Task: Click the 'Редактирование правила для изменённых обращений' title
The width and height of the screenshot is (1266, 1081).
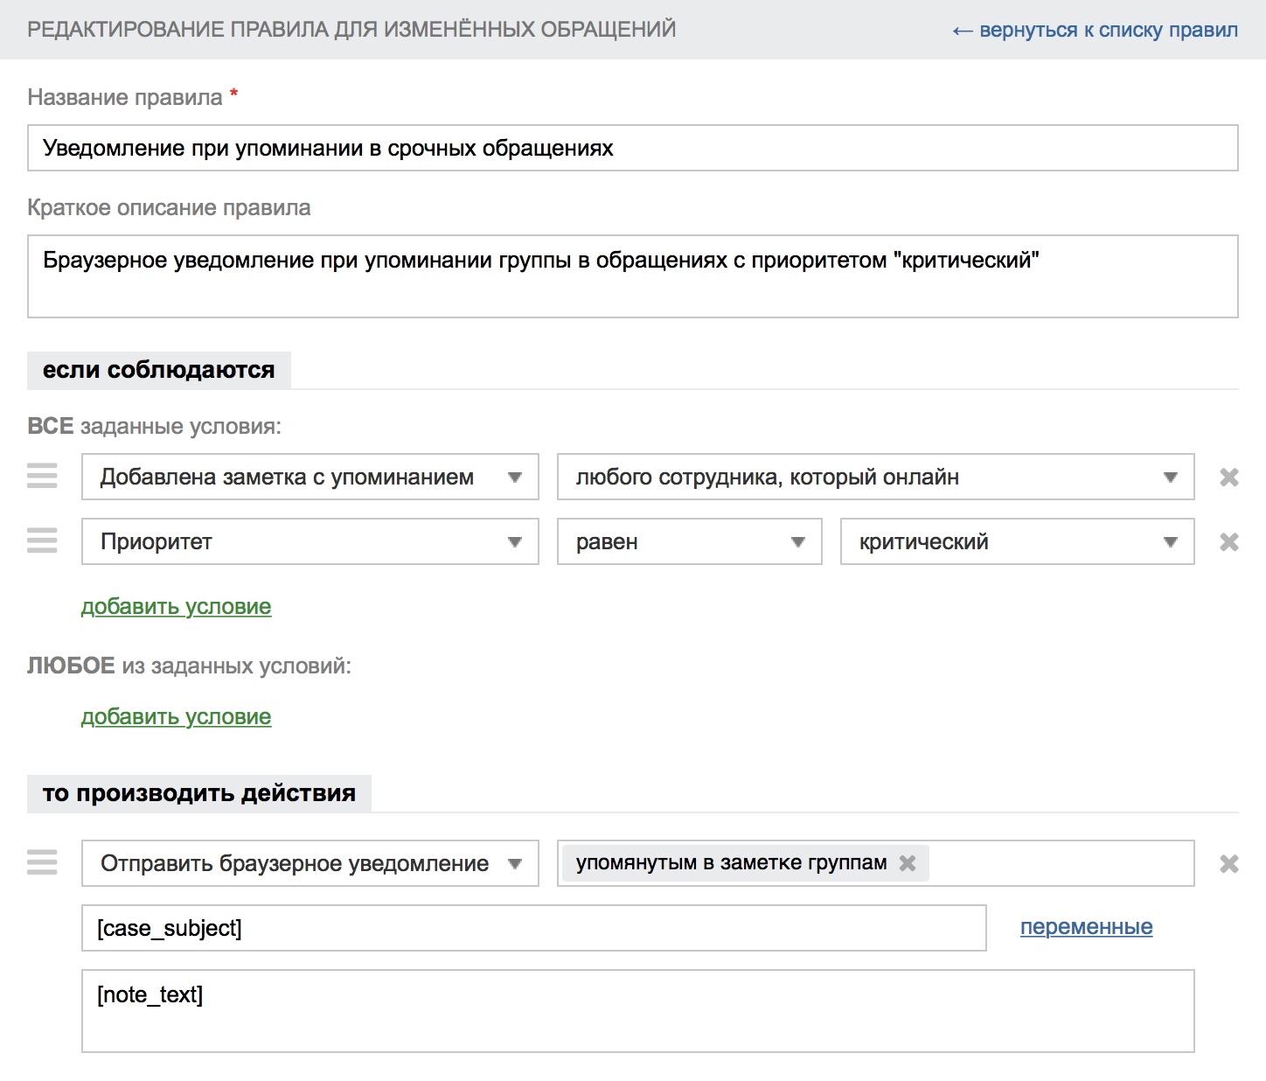Action: point(351,29)
